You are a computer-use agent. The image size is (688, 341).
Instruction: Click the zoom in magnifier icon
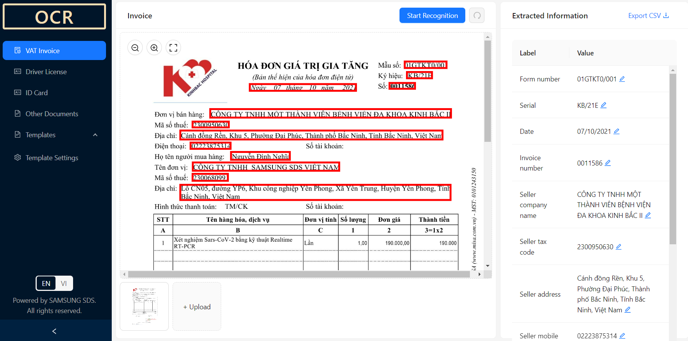click(x=154, y=48)
